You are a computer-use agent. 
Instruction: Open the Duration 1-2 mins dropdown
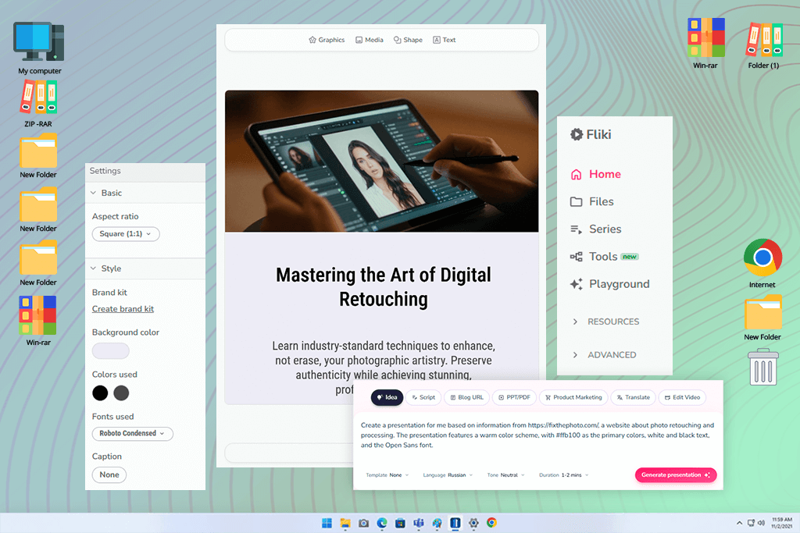pos(564,475)
